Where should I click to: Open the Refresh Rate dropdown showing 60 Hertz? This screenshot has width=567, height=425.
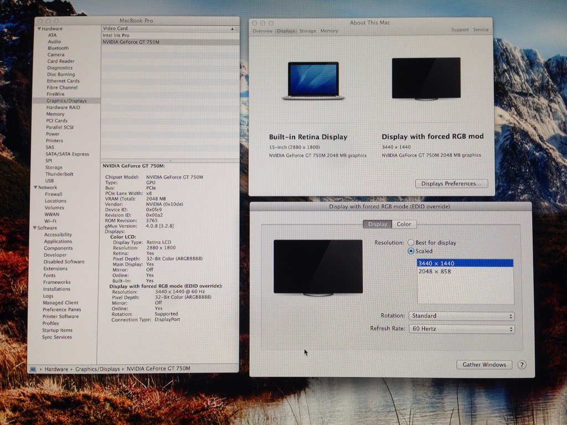click(462, 329)
